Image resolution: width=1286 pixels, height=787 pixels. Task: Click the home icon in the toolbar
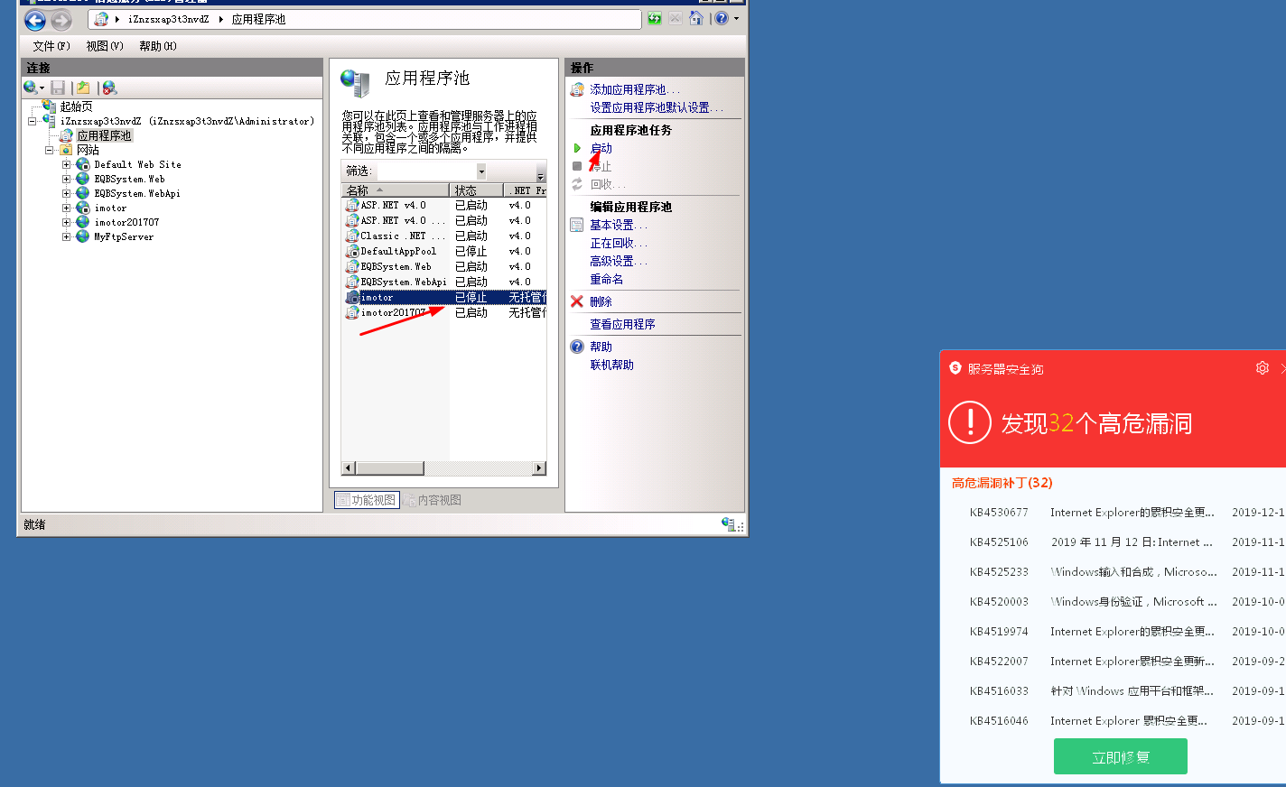695,18
